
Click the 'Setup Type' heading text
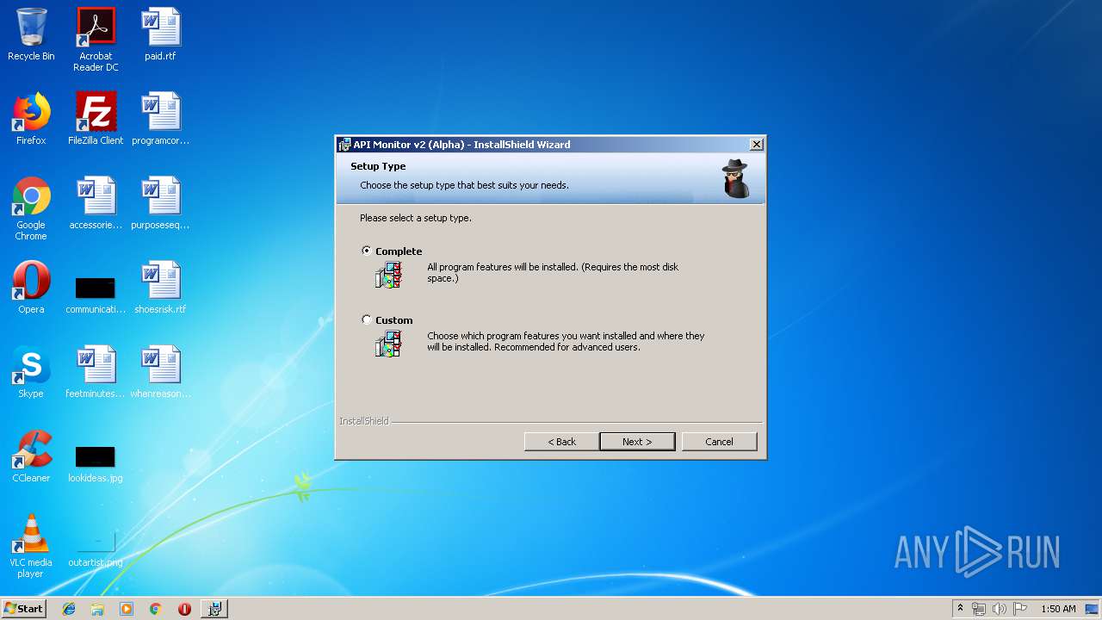coord(378,166)
